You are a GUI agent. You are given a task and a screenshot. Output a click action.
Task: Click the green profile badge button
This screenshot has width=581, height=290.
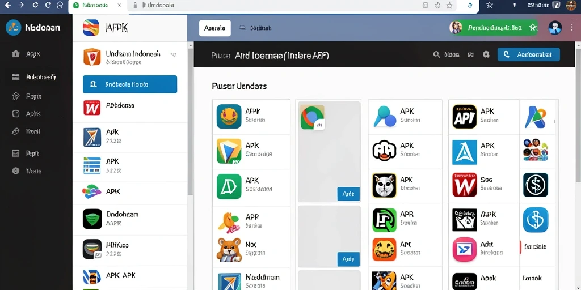(494, 28)
